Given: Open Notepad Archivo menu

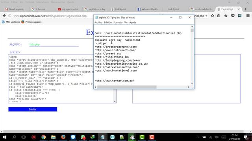Looking at the screenshot, I should point(98,23).
